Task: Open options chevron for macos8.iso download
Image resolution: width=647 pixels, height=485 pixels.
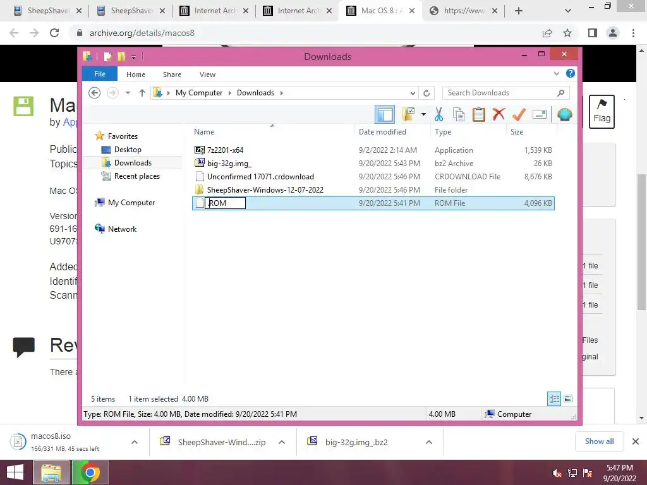Action: pos(135,442)
